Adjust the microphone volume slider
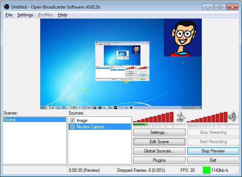 coord(159,124)
